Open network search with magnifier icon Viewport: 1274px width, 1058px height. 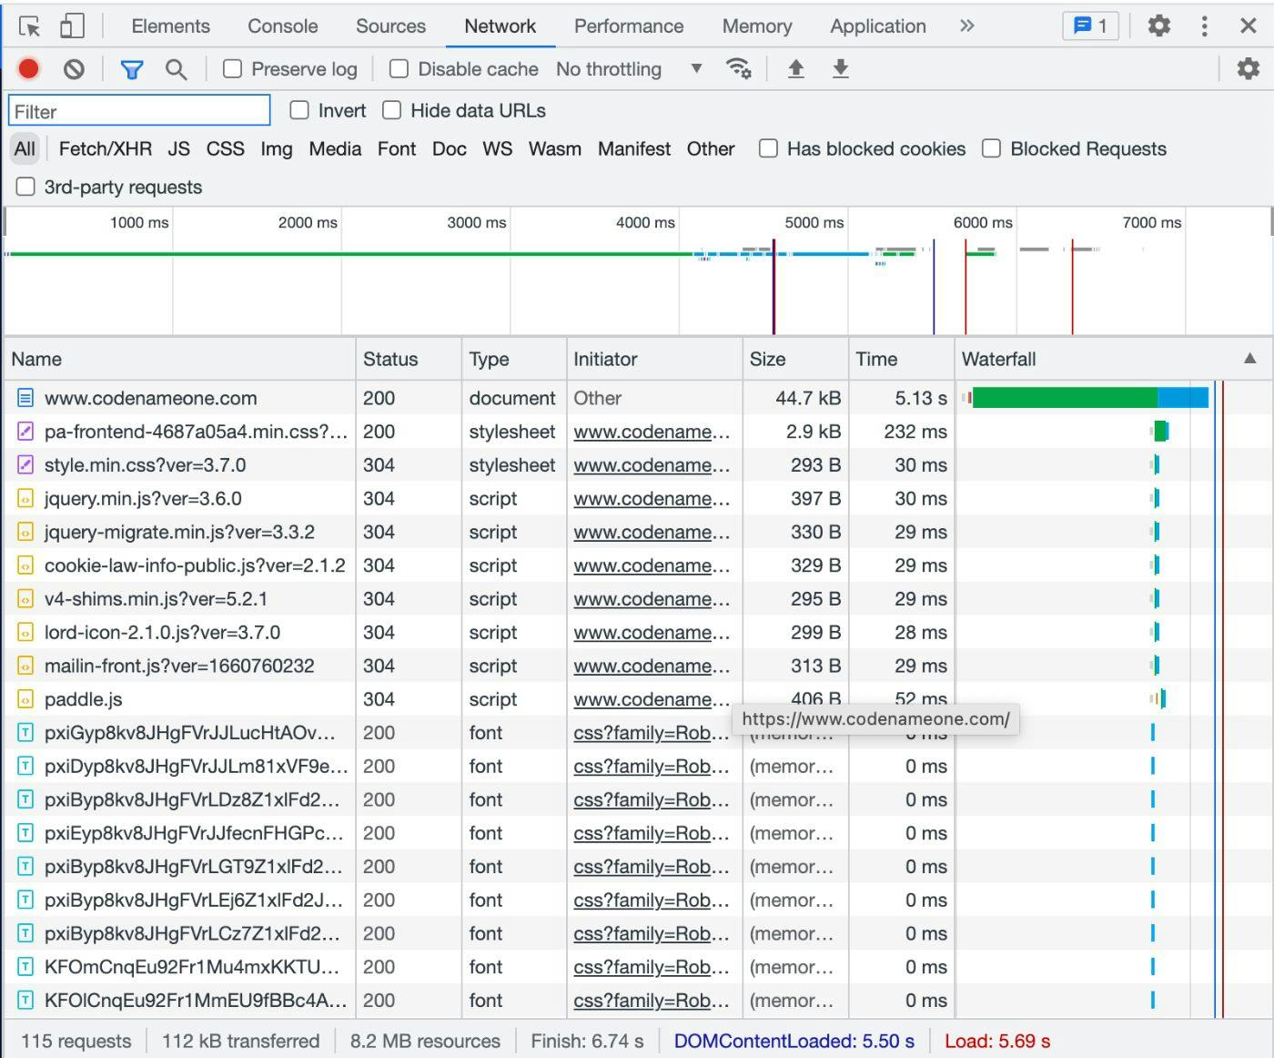click(176, 69)
